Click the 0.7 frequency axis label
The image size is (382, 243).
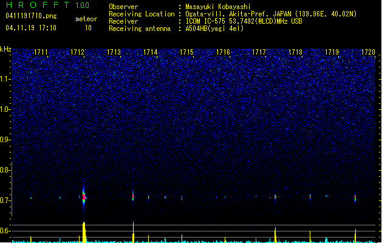(x=5, y=200)
